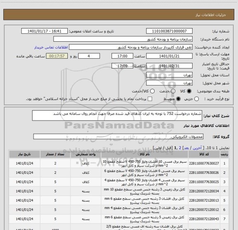Click the response deadline date 1401/01/21 field

[169, 56]
